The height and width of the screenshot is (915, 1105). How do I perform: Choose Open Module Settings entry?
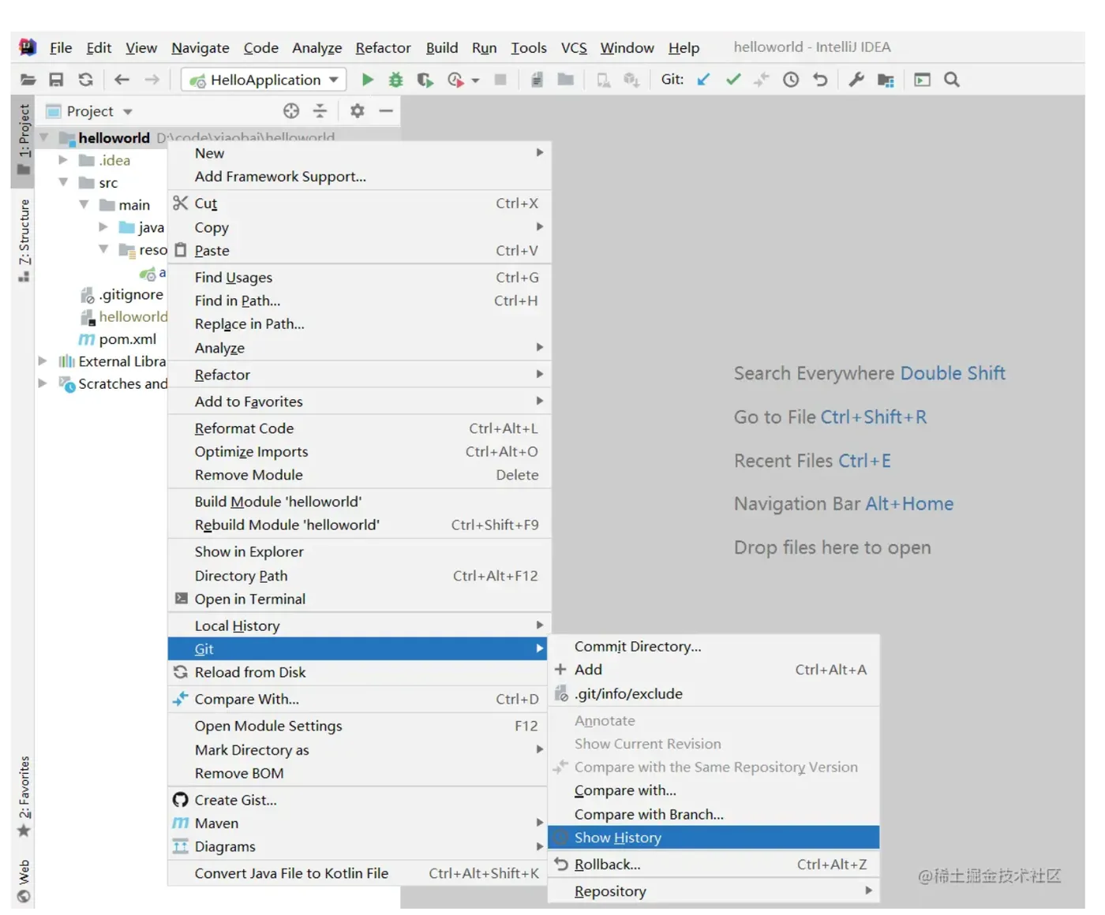(359, 726)
